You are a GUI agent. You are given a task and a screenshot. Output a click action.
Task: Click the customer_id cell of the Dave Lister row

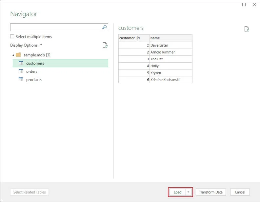(134, 45)
